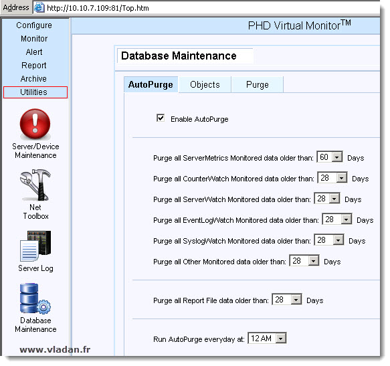
Task: Click the Net Toolbox label
Action: pyautogui.click(x=35, y=211)
